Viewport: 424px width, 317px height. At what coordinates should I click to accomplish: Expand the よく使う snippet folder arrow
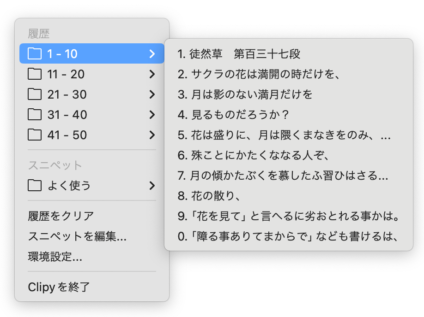point(152,186)
